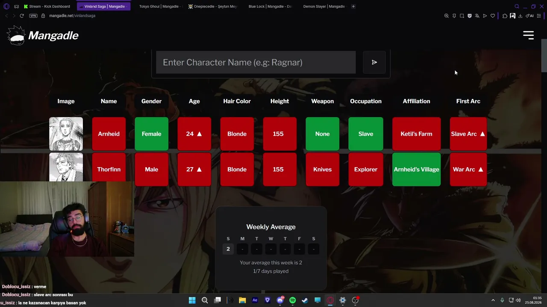Open the extensions cube icon

pos(505,16)
